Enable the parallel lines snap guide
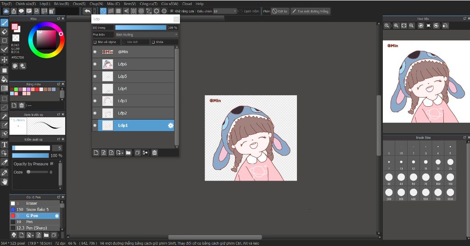 pos(111,11)
